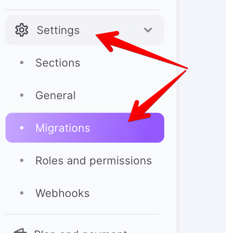
Task: Click the bullet beside General
Action: tap(22, 95)
